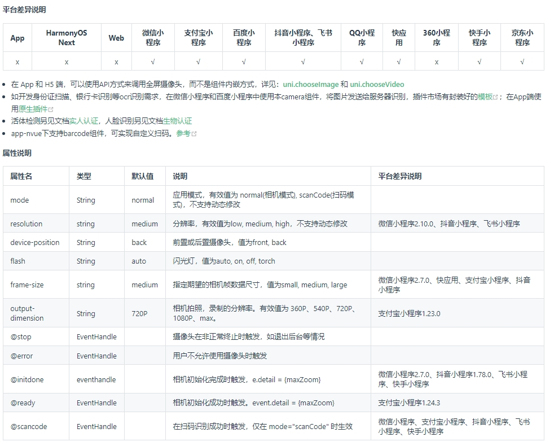
Task: Click the HarmonyOS Next column header
Action: pyautogui.click(x=67, y=38)
